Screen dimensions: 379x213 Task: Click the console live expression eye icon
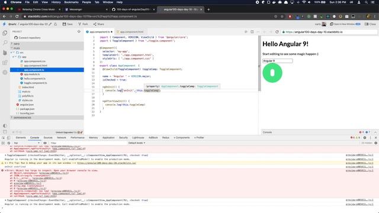(x=45, y=143)
